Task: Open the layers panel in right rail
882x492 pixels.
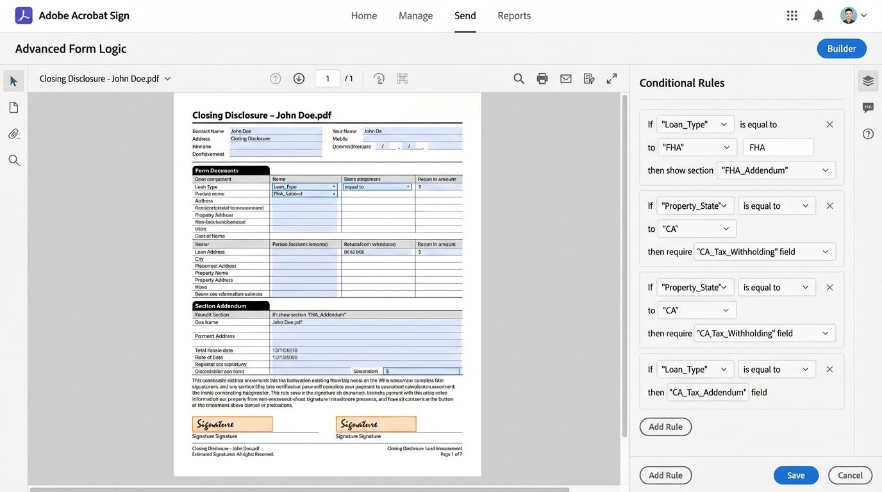Action: (x=868, y=81)
